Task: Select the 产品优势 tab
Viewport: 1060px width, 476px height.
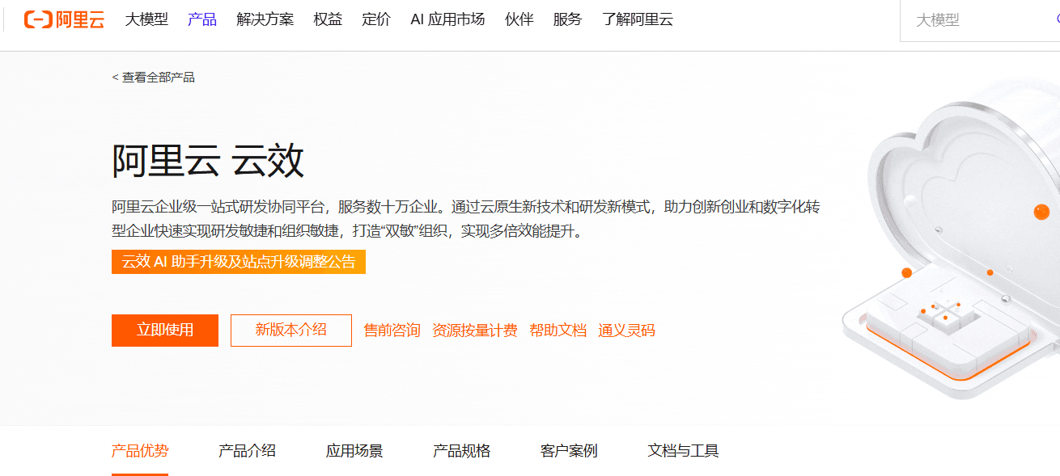Action: [x=140, y=451]
